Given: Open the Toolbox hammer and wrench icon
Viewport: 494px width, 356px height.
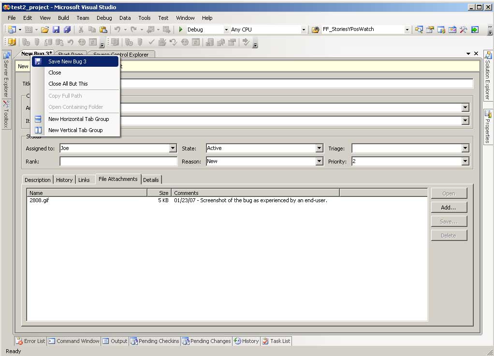Looking at the screenshot, I should (463, 30).
